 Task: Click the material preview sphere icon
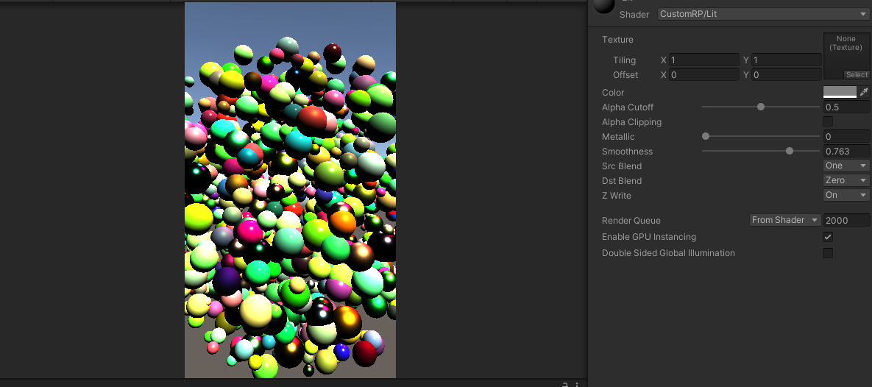coord(603,6)
